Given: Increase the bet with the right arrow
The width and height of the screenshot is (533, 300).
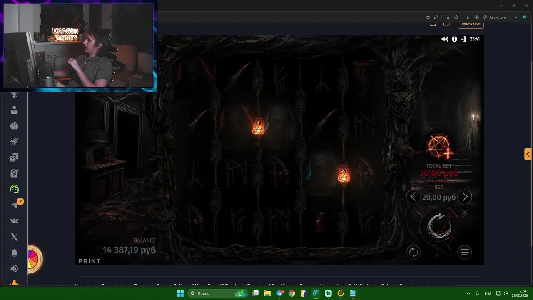Looking at the screenshot, I should pos(465,197).
